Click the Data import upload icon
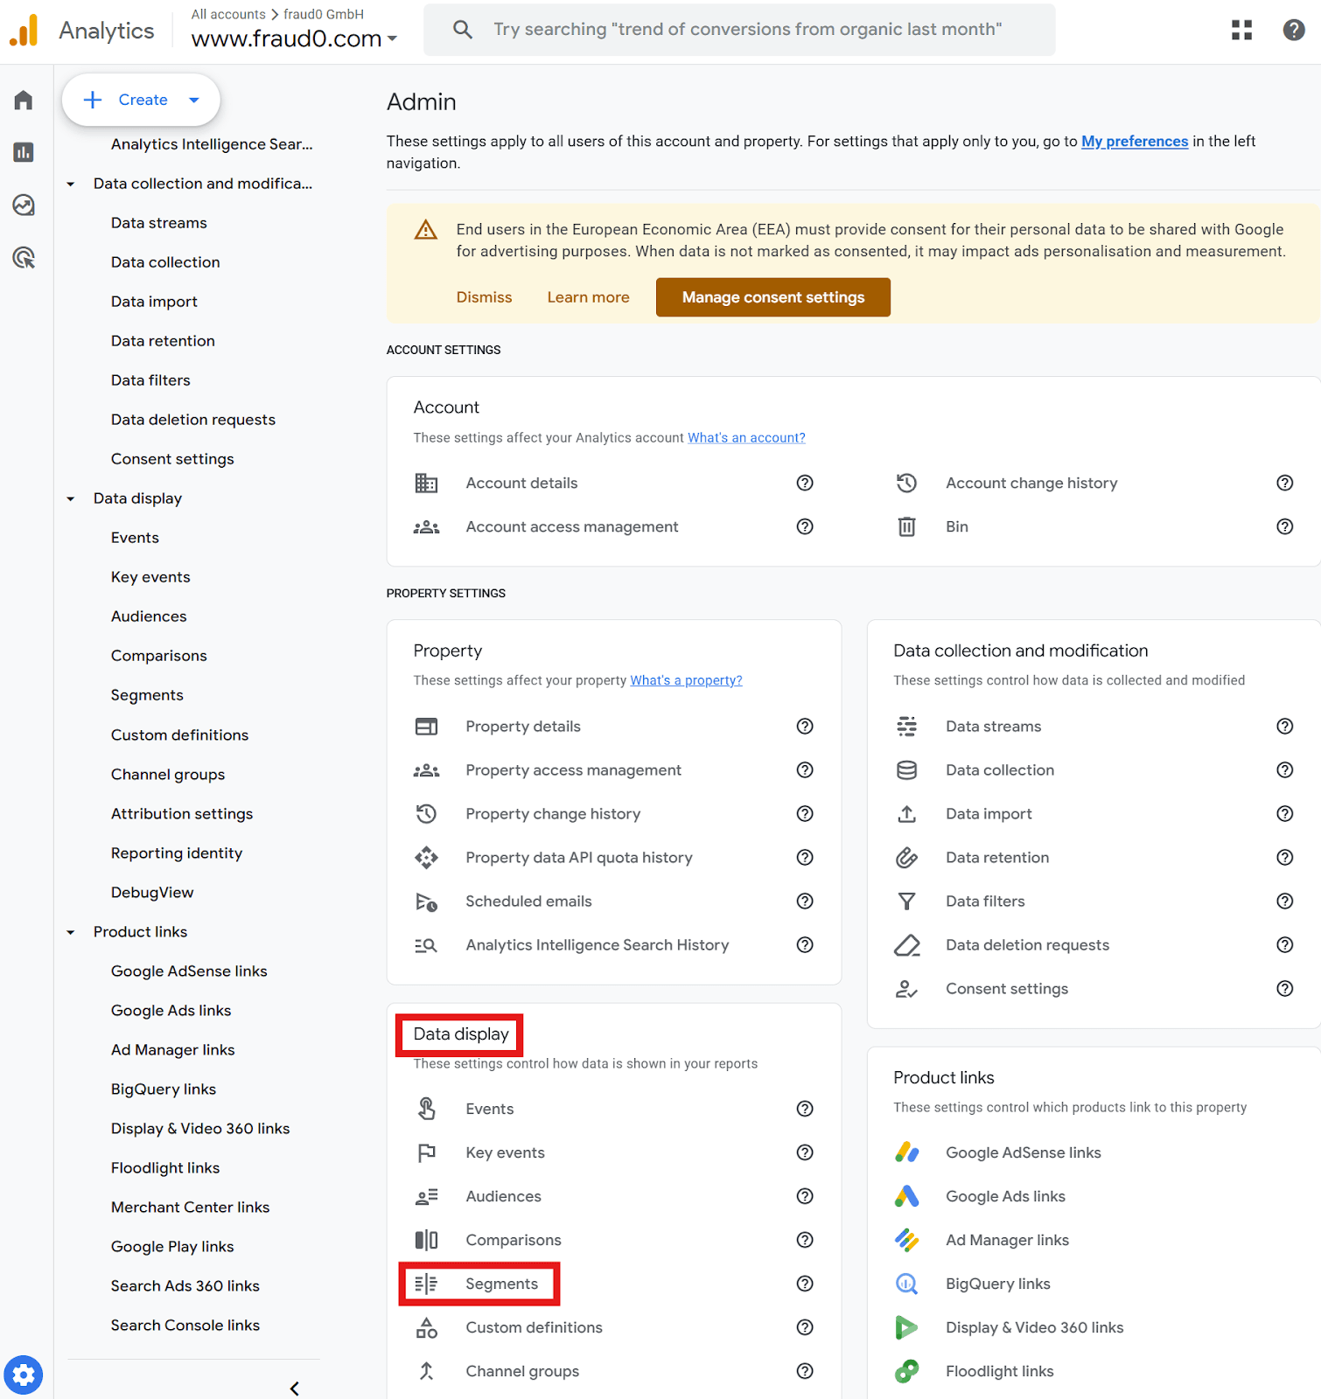 (906, 814)
